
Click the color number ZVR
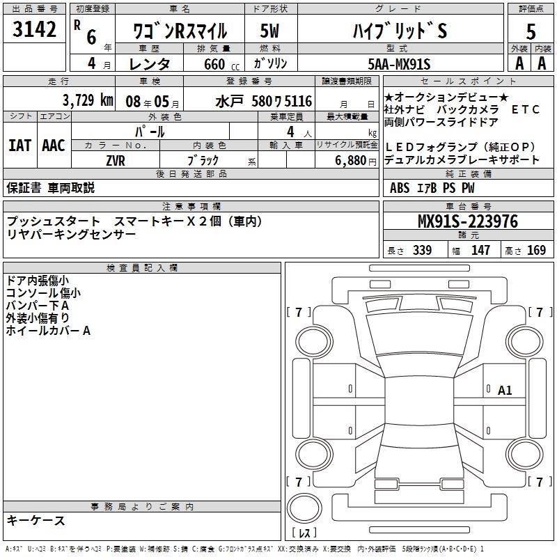coord(116,161)
